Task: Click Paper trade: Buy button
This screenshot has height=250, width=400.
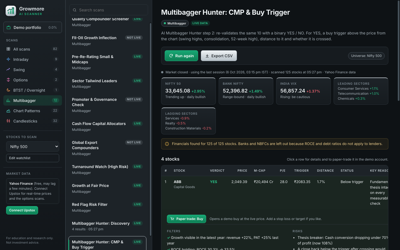Action: tap(186, 219)
